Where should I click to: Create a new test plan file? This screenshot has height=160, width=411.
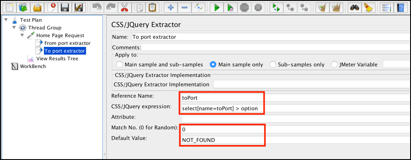click(x=10, y=7)
